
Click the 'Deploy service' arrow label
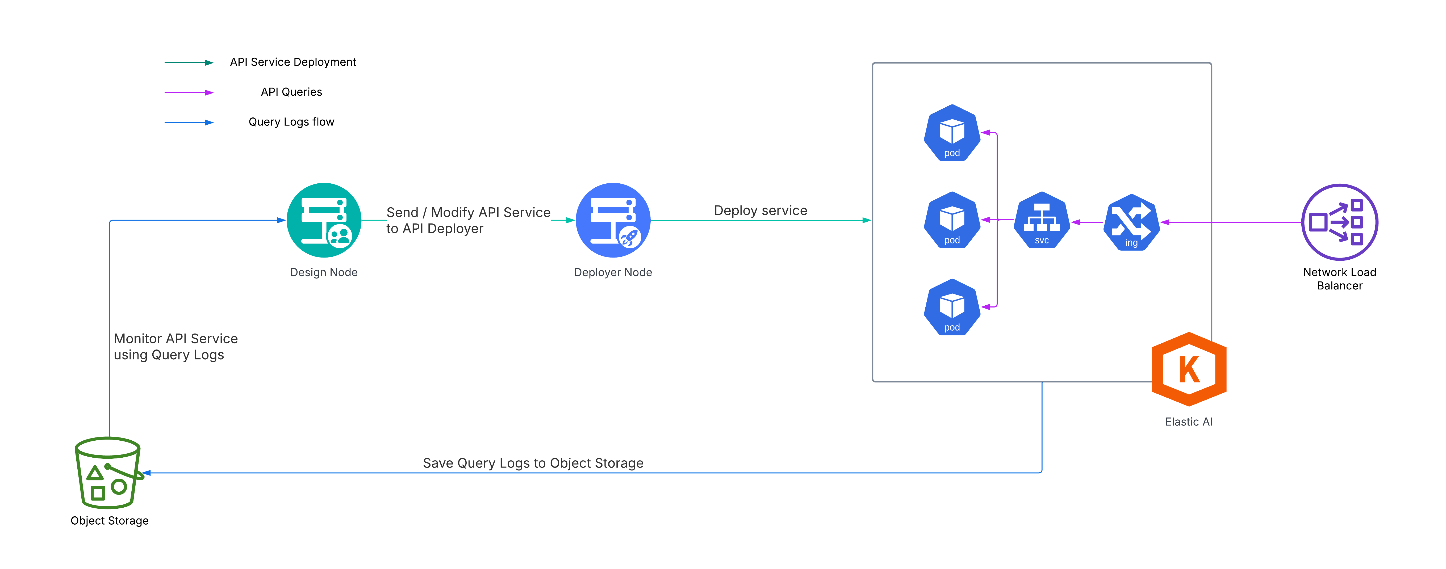(x=760, y=210)
